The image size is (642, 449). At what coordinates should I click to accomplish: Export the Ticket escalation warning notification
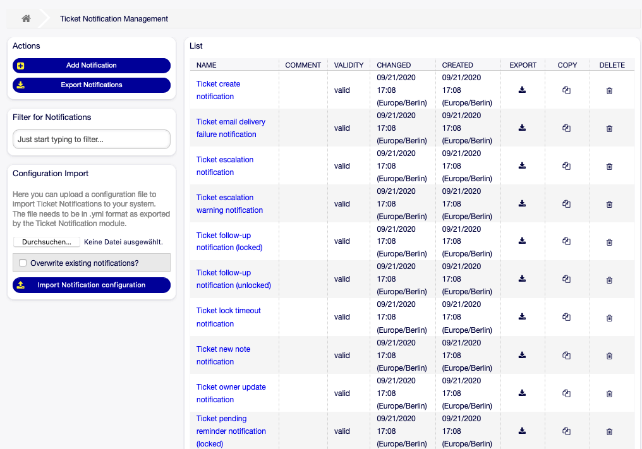(x=522, y=204)
